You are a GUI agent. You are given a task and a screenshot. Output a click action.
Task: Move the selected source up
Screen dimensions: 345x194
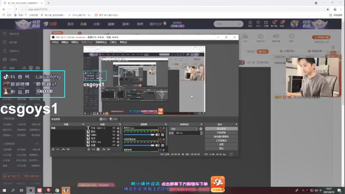(x=103, y=149)
